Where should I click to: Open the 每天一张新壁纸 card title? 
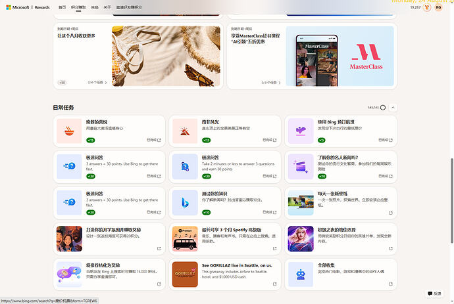point(332,194)
